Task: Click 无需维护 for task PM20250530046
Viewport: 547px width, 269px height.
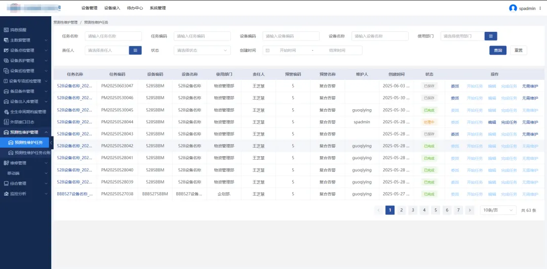Action: [x=530, y=98]
